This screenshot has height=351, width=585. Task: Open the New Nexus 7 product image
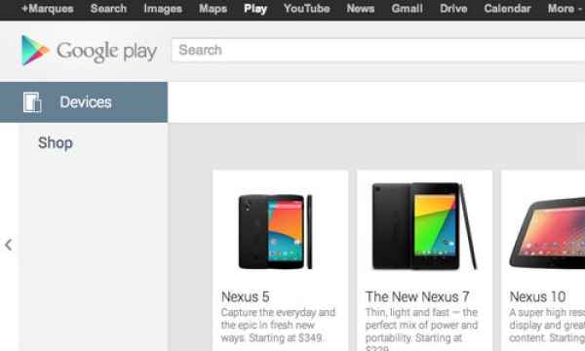click(424, 226)
